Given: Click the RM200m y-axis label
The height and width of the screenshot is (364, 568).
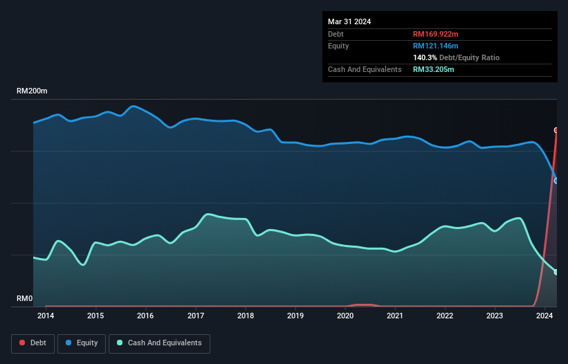Looking at the screenshot, I should pos(32,91).
